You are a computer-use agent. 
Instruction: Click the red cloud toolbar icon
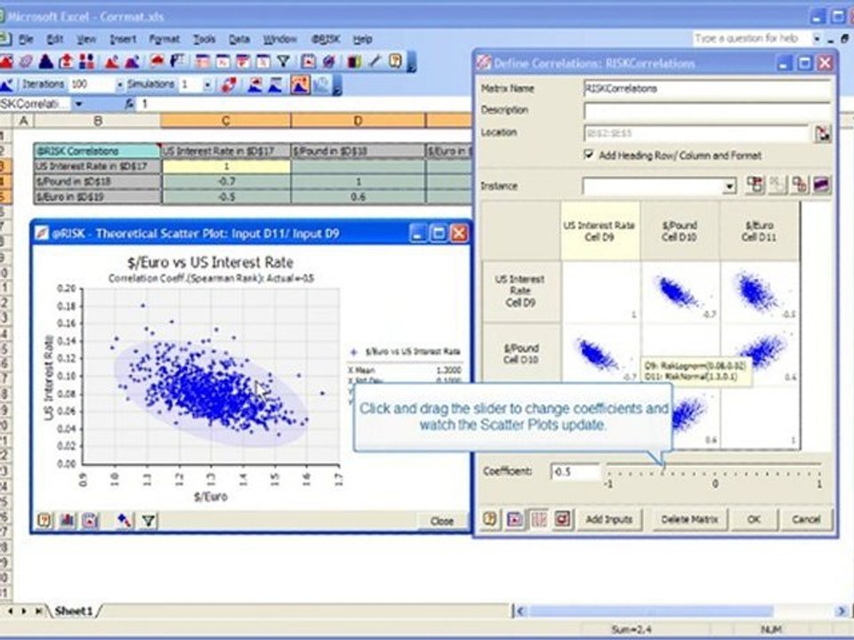tap(157, 61)
